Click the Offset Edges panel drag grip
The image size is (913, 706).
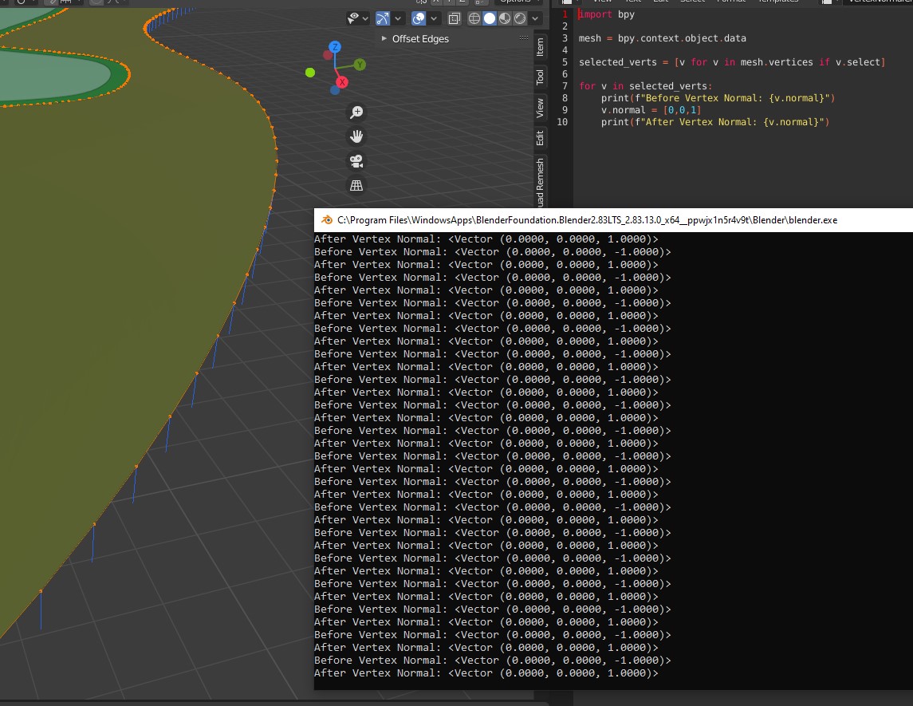(x=523, y=37)
